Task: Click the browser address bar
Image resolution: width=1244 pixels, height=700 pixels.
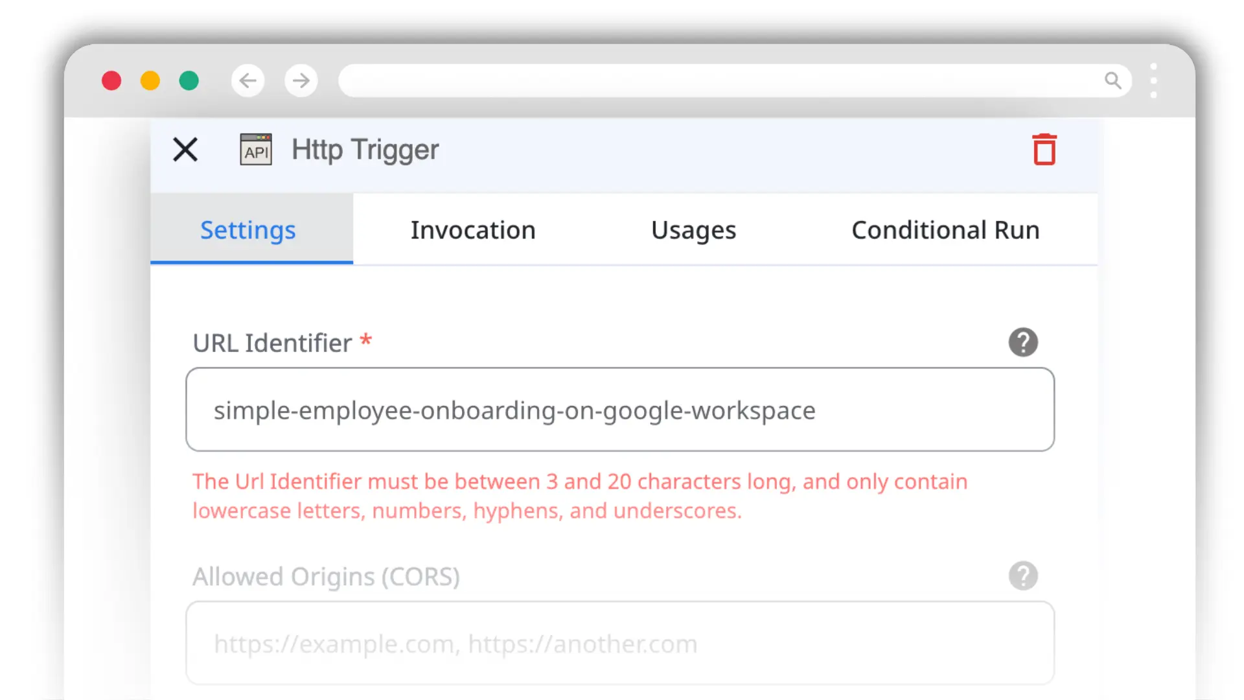Action: pyautogui.click(x=713, y=80)
